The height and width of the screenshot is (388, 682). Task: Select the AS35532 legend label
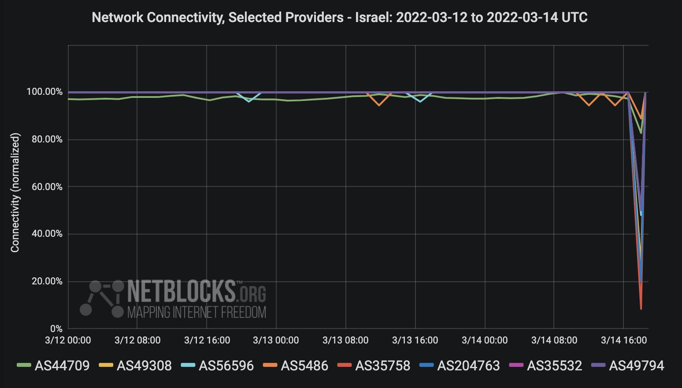(554, 366)
